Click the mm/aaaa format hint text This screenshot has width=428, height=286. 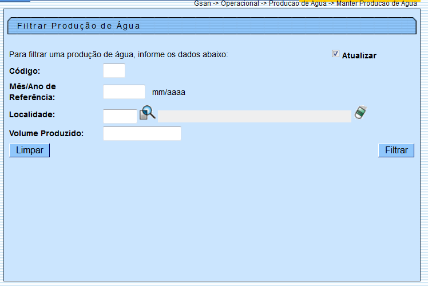click(x=168, y=92)
